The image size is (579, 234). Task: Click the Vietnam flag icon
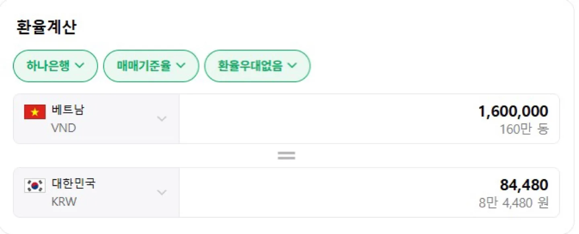pos(35,112)
